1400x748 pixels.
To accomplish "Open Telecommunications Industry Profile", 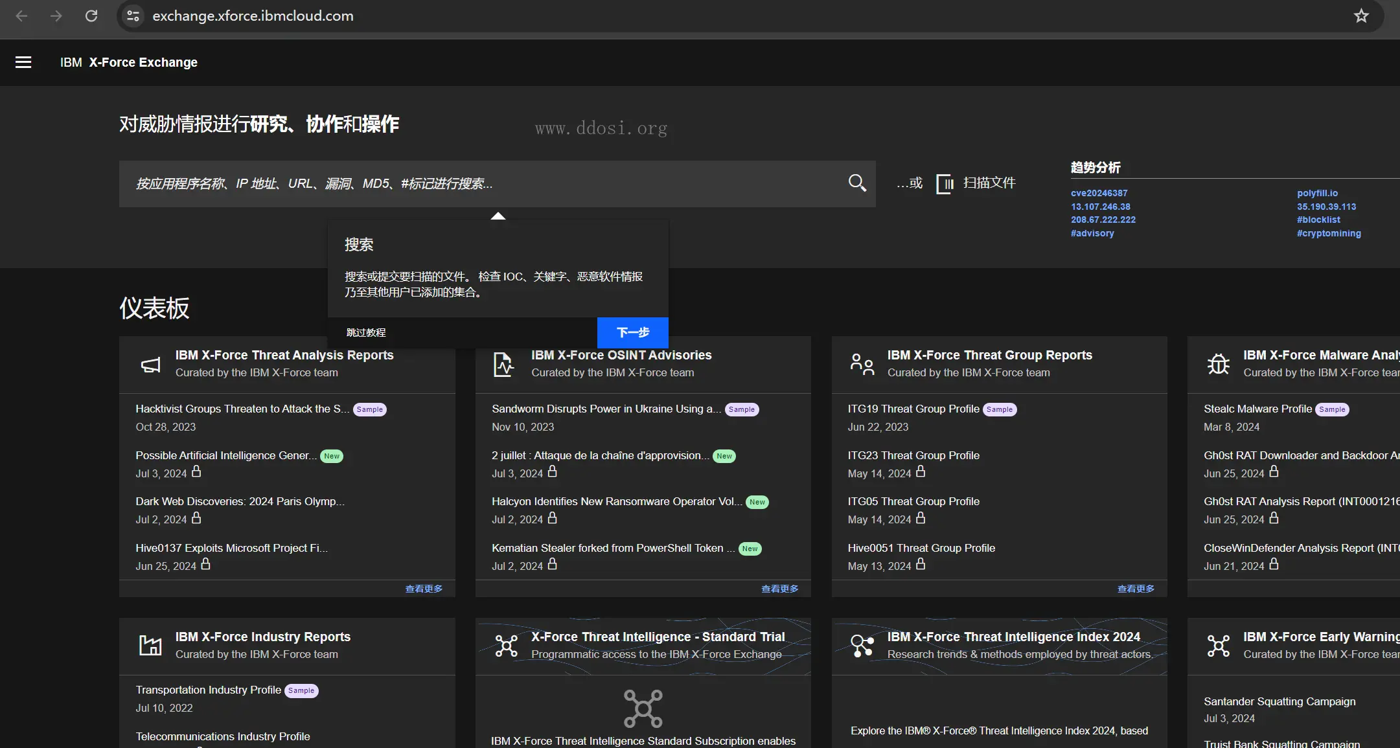I will [x=222, y=736].
